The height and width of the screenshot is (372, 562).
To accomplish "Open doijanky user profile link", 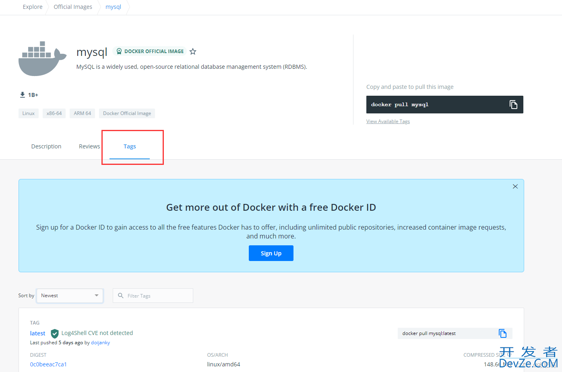I will click(100, 343).
